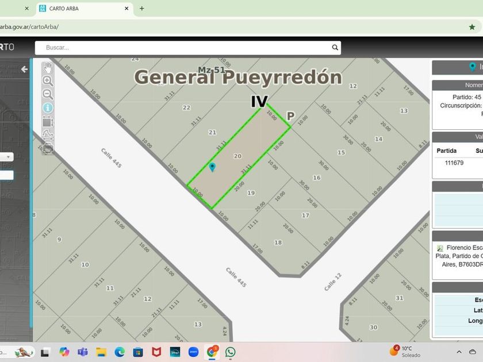Click the print map icon

click(48, 149)
